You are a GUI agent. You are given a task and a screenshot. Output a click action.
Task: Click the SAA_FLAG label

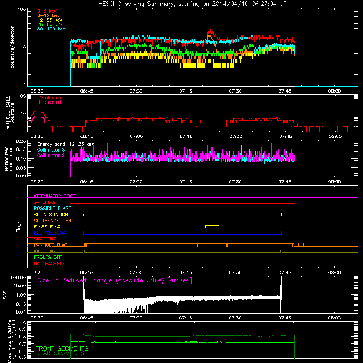click(44, 239)
